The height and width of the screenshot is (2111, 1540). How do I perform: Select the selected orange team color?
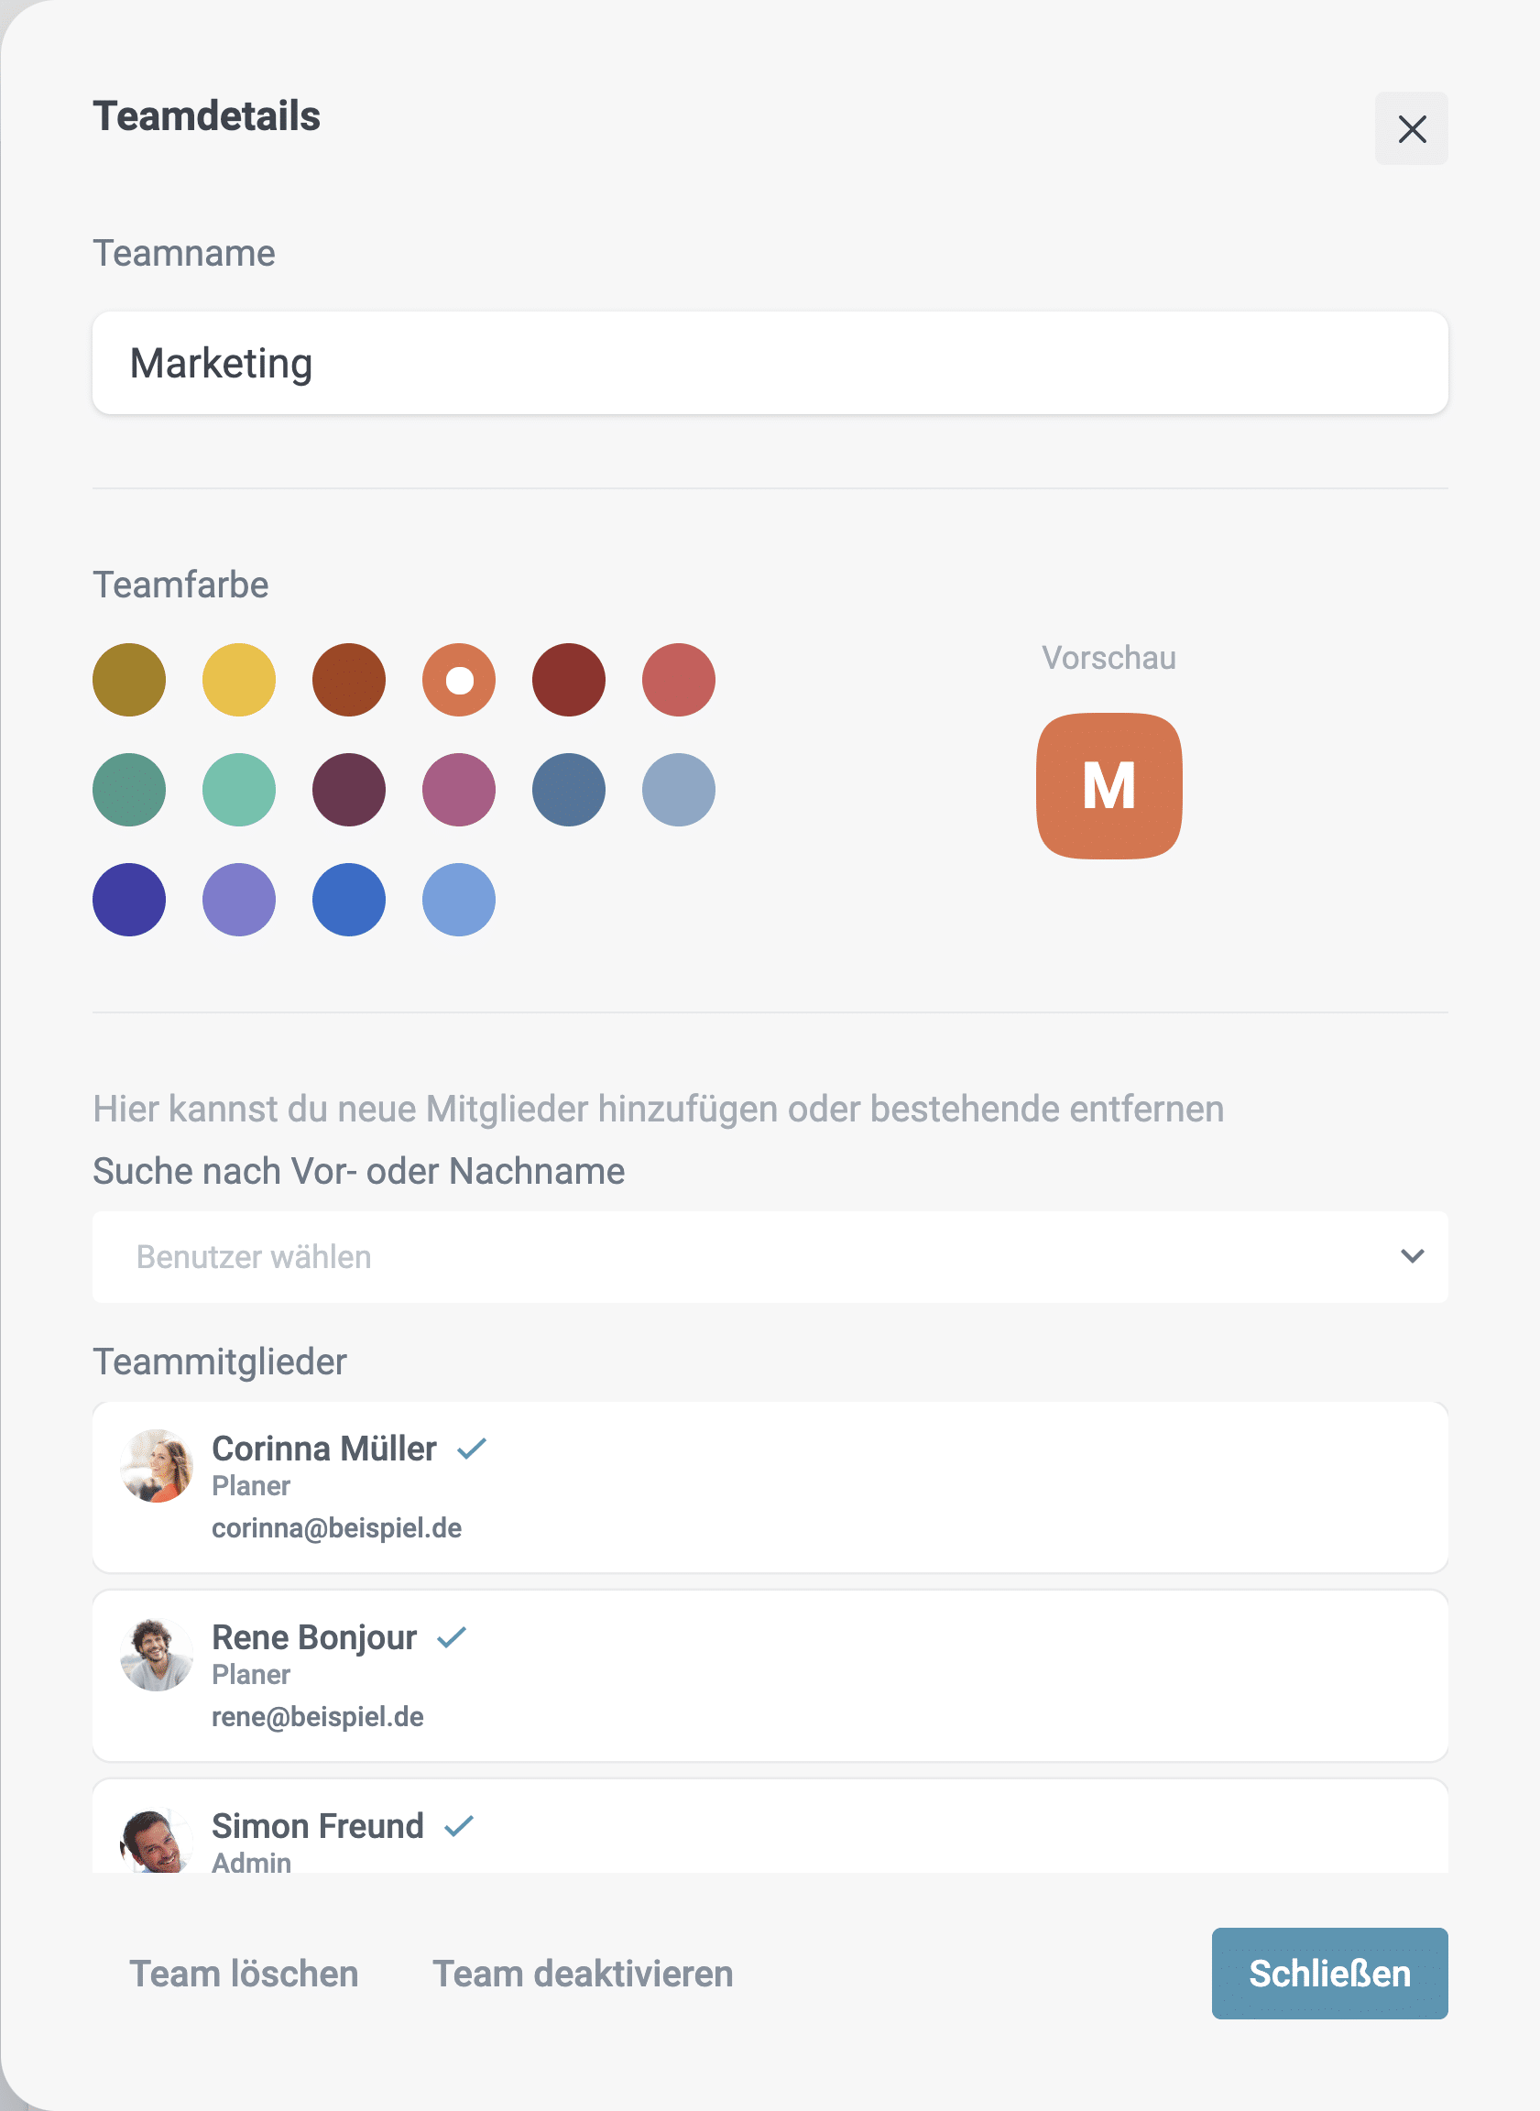point(459,680)
